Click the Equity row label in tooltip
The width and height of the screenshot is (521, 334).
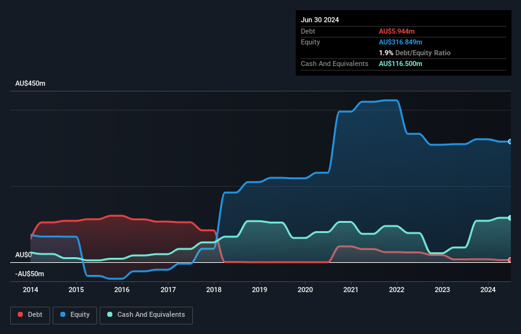[310, 42]
